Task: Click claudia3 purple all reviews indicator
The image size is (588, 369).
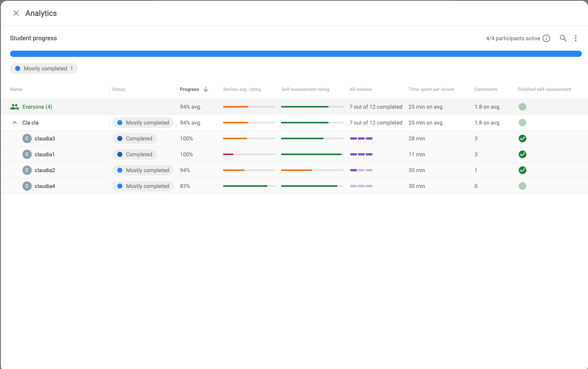Action: 361,138
